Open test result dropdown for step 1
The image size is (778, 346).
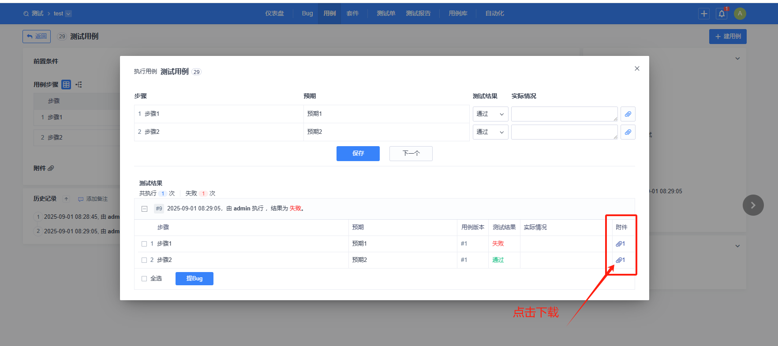pyautogui.click(x=490, y=114)
